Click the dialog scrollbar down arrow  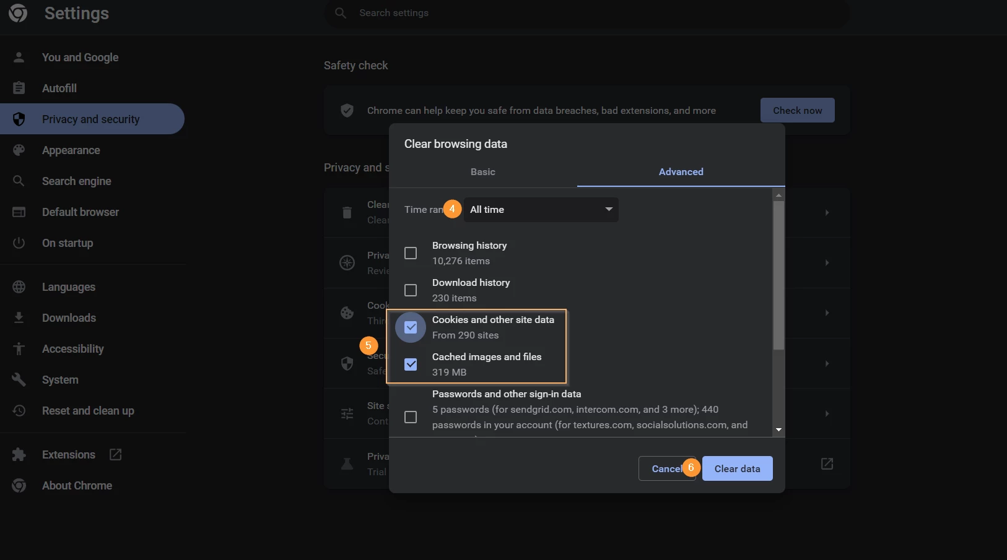click(x=778, y=429)
